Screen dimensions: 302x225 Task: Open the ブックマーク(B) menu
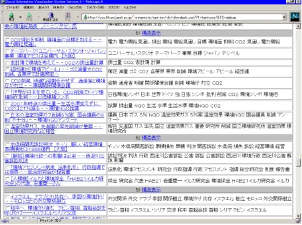pos(95,8)
